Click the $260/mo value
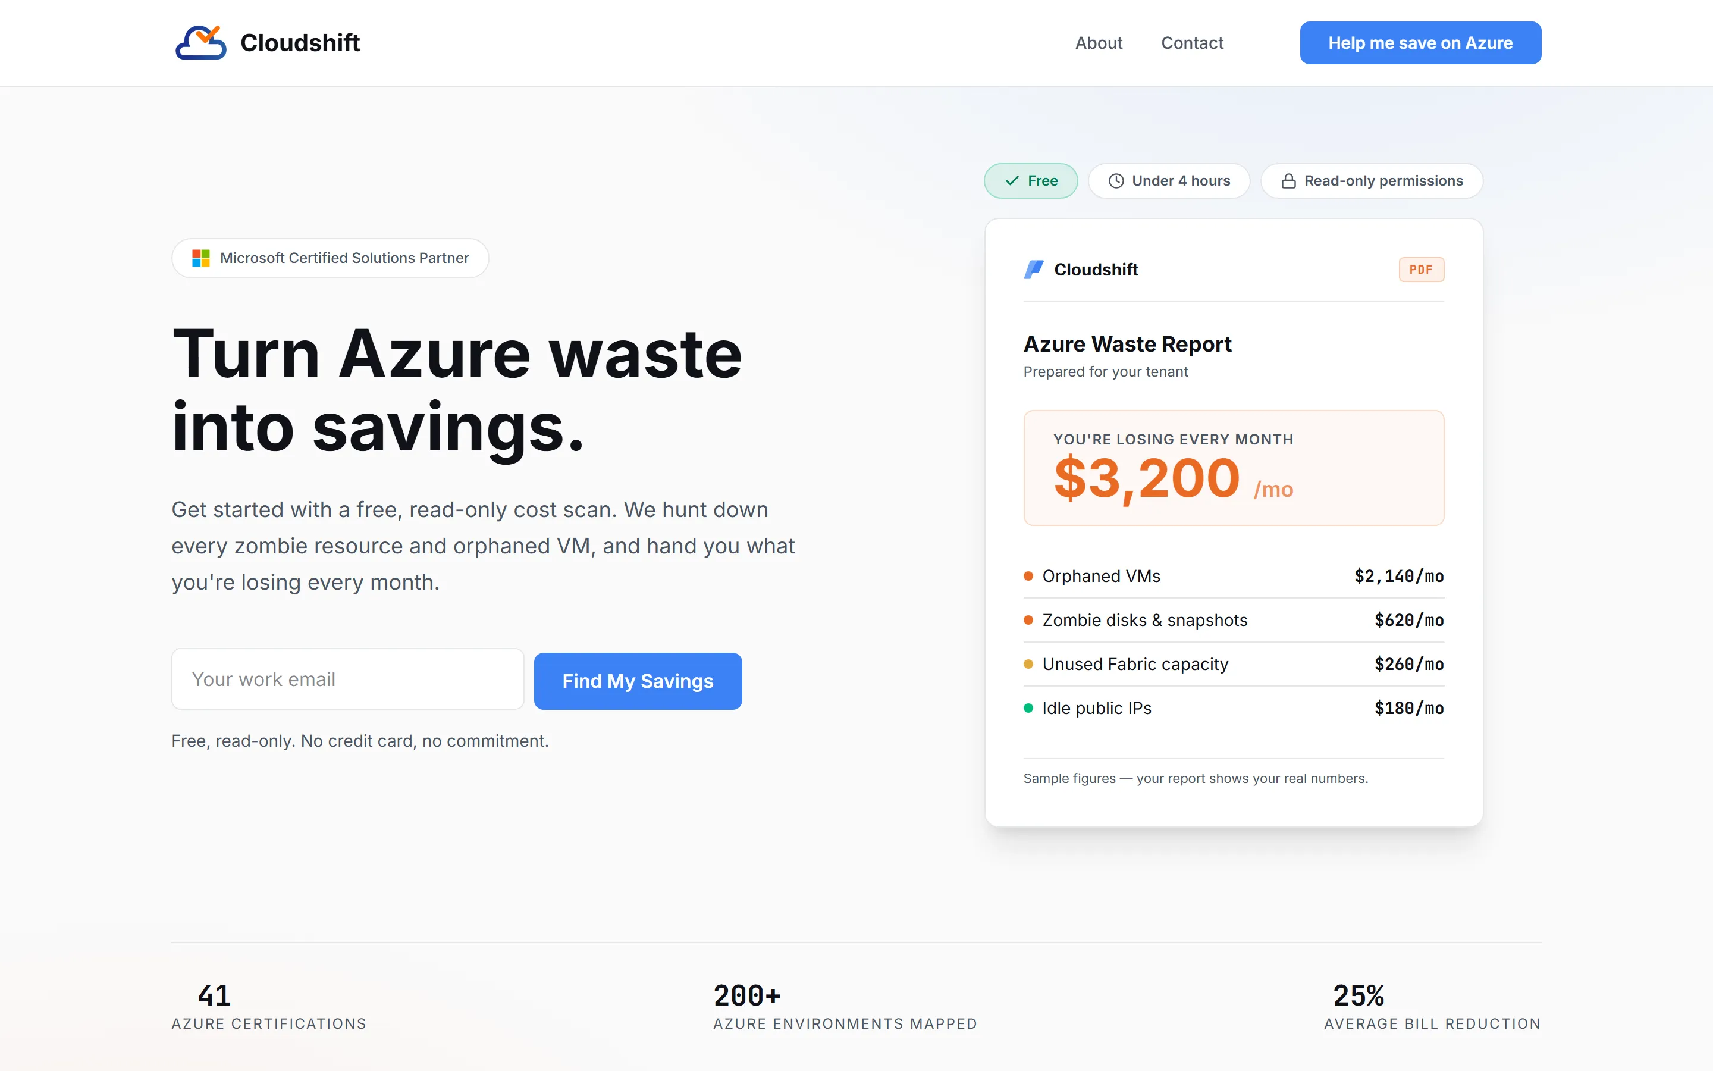 pyautogui.click(x=1408, y=663)
